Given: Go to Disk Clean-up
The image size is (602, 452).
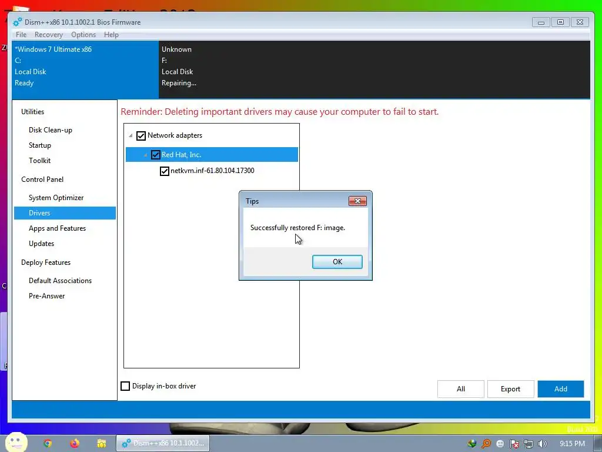Looking at the screenshot, I should (x=51, y=130).
